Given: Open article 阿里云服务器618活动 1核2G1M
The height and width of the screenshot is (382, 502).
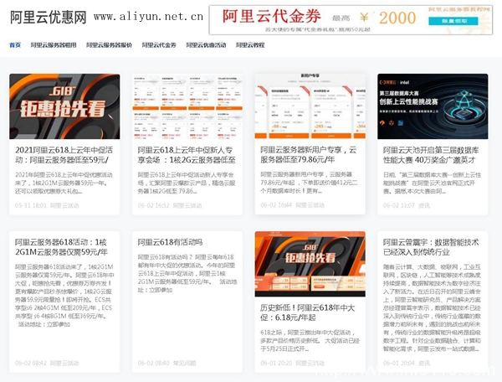Looking at the screenshot, I should pos(64,246).
